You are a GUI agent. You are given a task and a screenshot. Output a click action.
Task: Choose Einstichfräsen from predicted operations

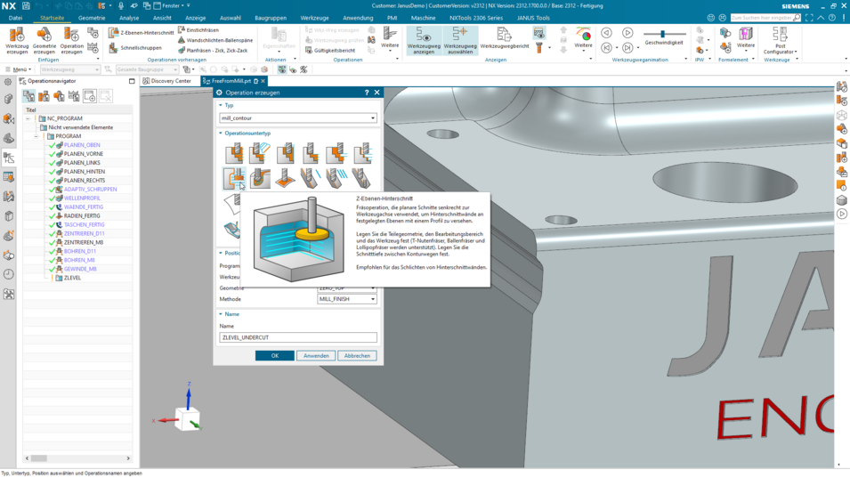(198, 29)
